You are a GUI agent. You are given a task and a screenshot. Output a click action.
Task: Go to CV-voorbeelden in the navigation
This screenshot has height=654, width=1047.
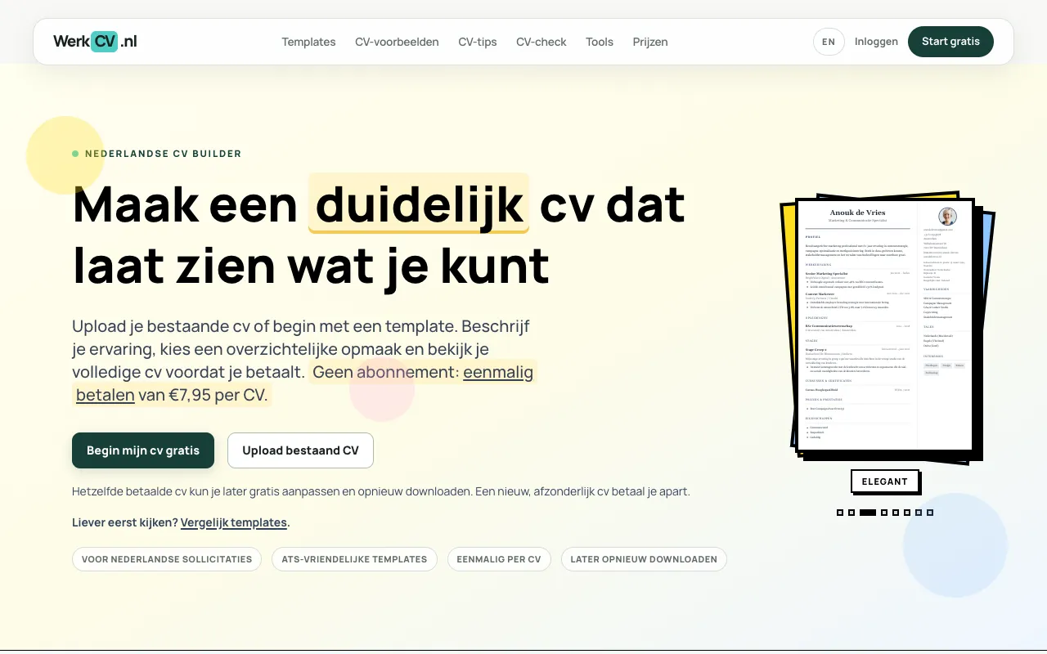coord(397,42)
